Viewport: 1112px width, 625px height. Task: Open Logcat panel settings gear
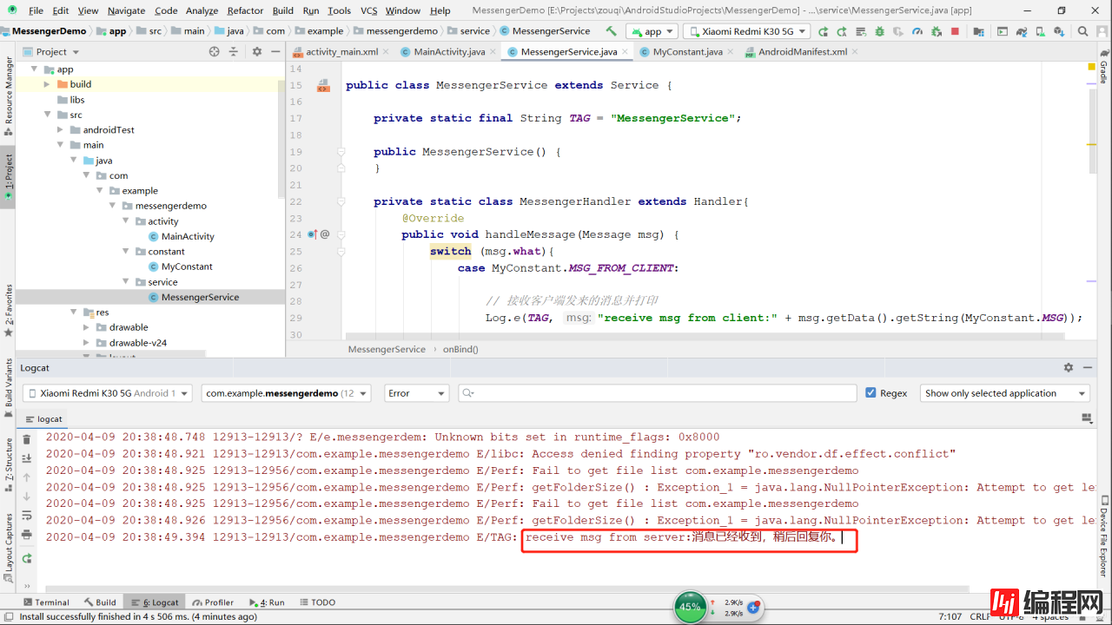point(1069,368)
